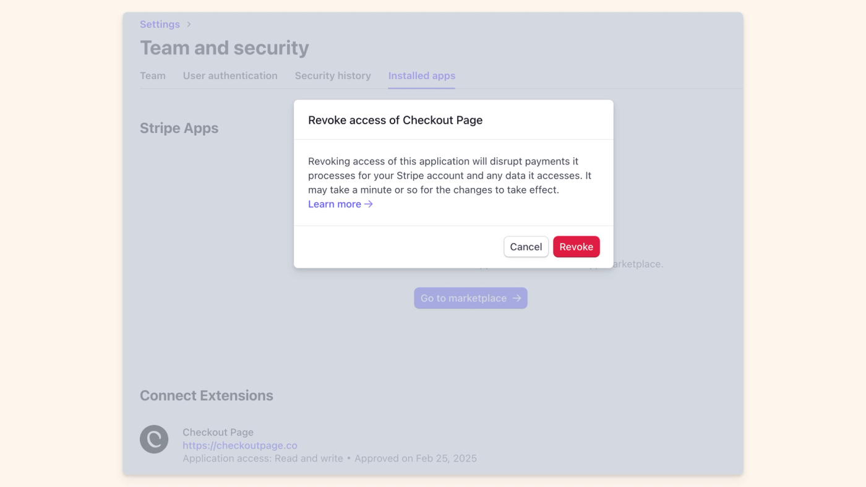
Task: Visit the checkoutpage.co link
Action: tap(239, 445)
